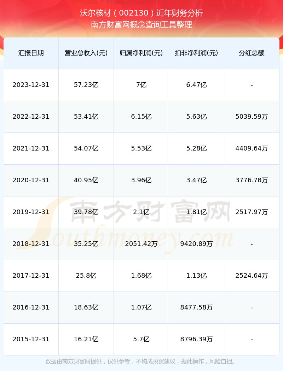Click the 40.95亿 revenue cell
283x371 pixels.
86,180
